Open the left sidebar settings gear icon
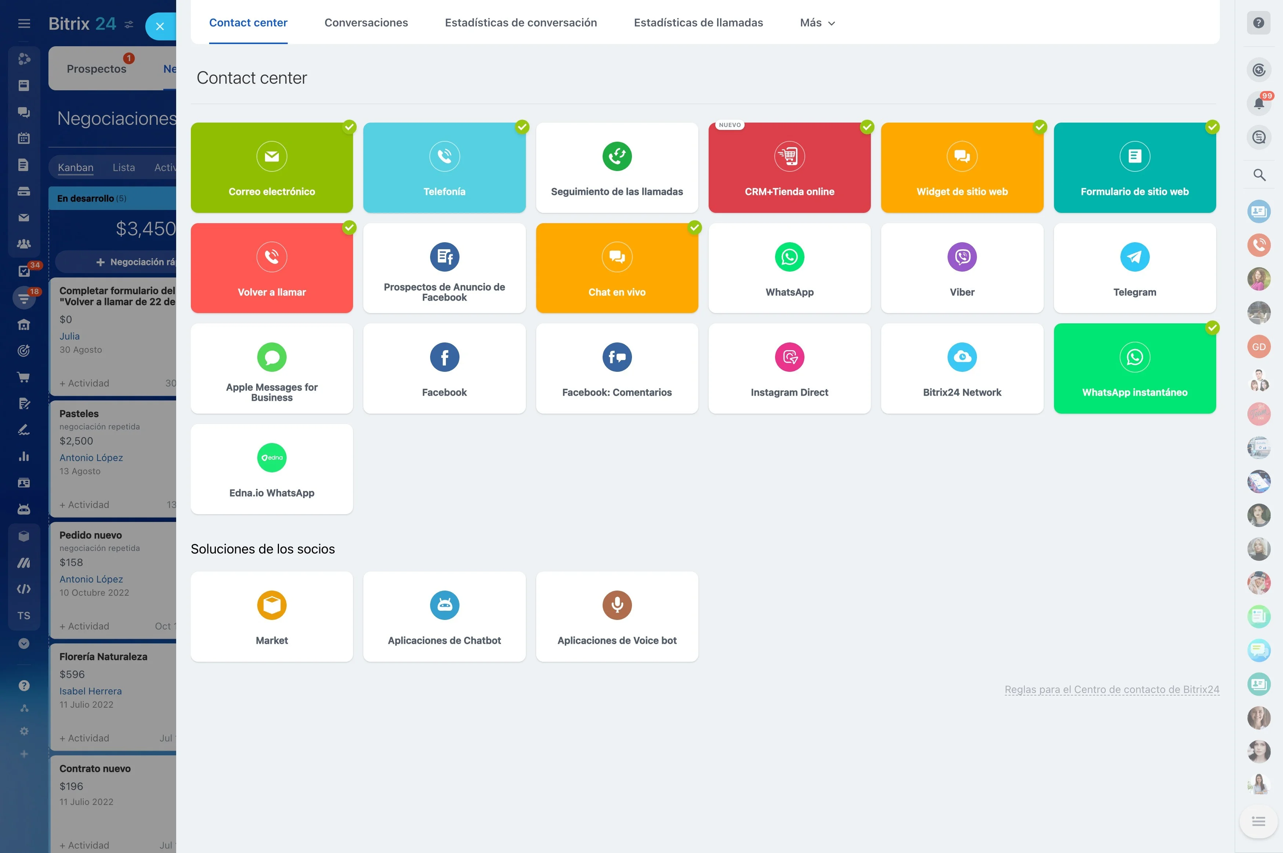Screen dimensions: 1283x853 (24, 731)
